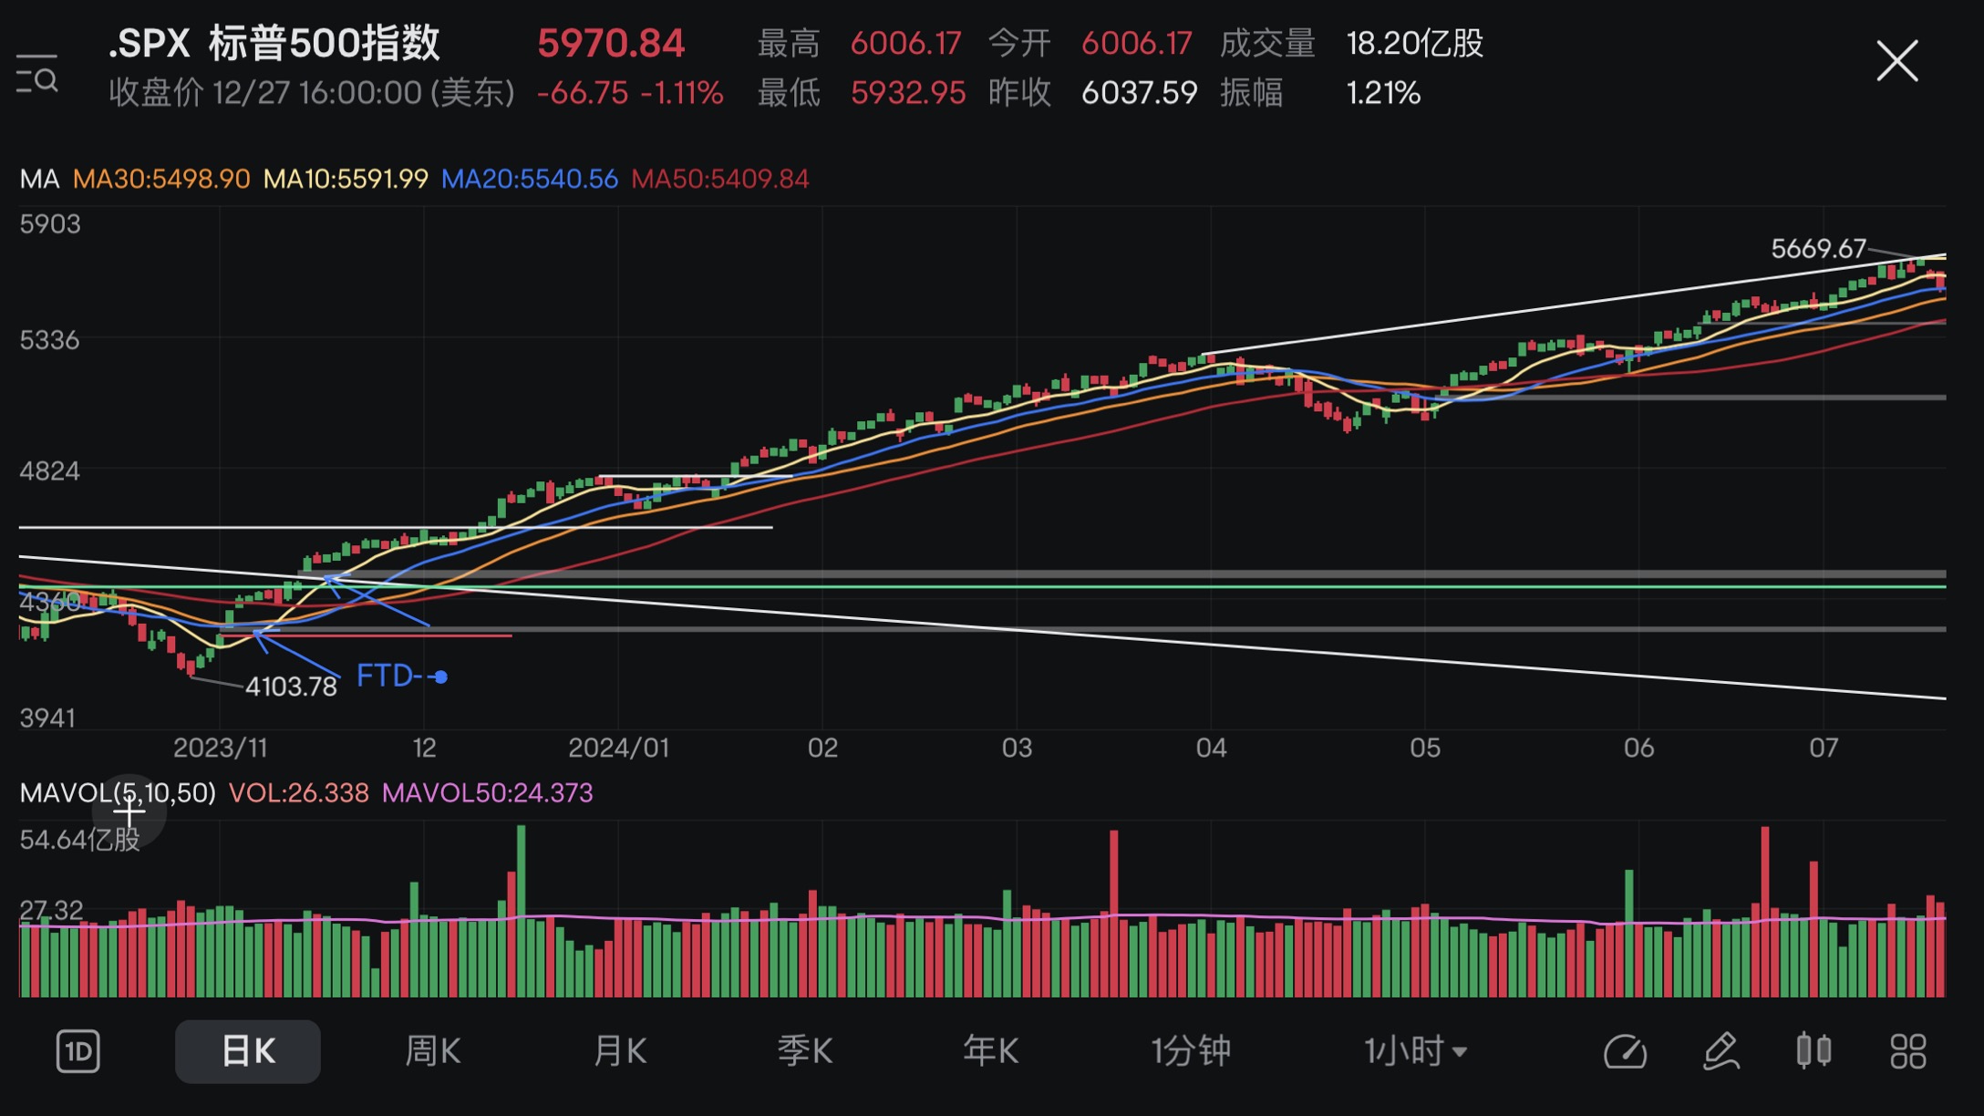The height and width of the screenshot is (1116, 1984).
Task: Click the MA50:5409.84 indicator label
Action: click(720, 179)
